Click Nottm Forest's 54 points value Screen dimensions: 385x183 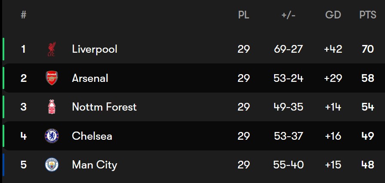pos(368,107)
